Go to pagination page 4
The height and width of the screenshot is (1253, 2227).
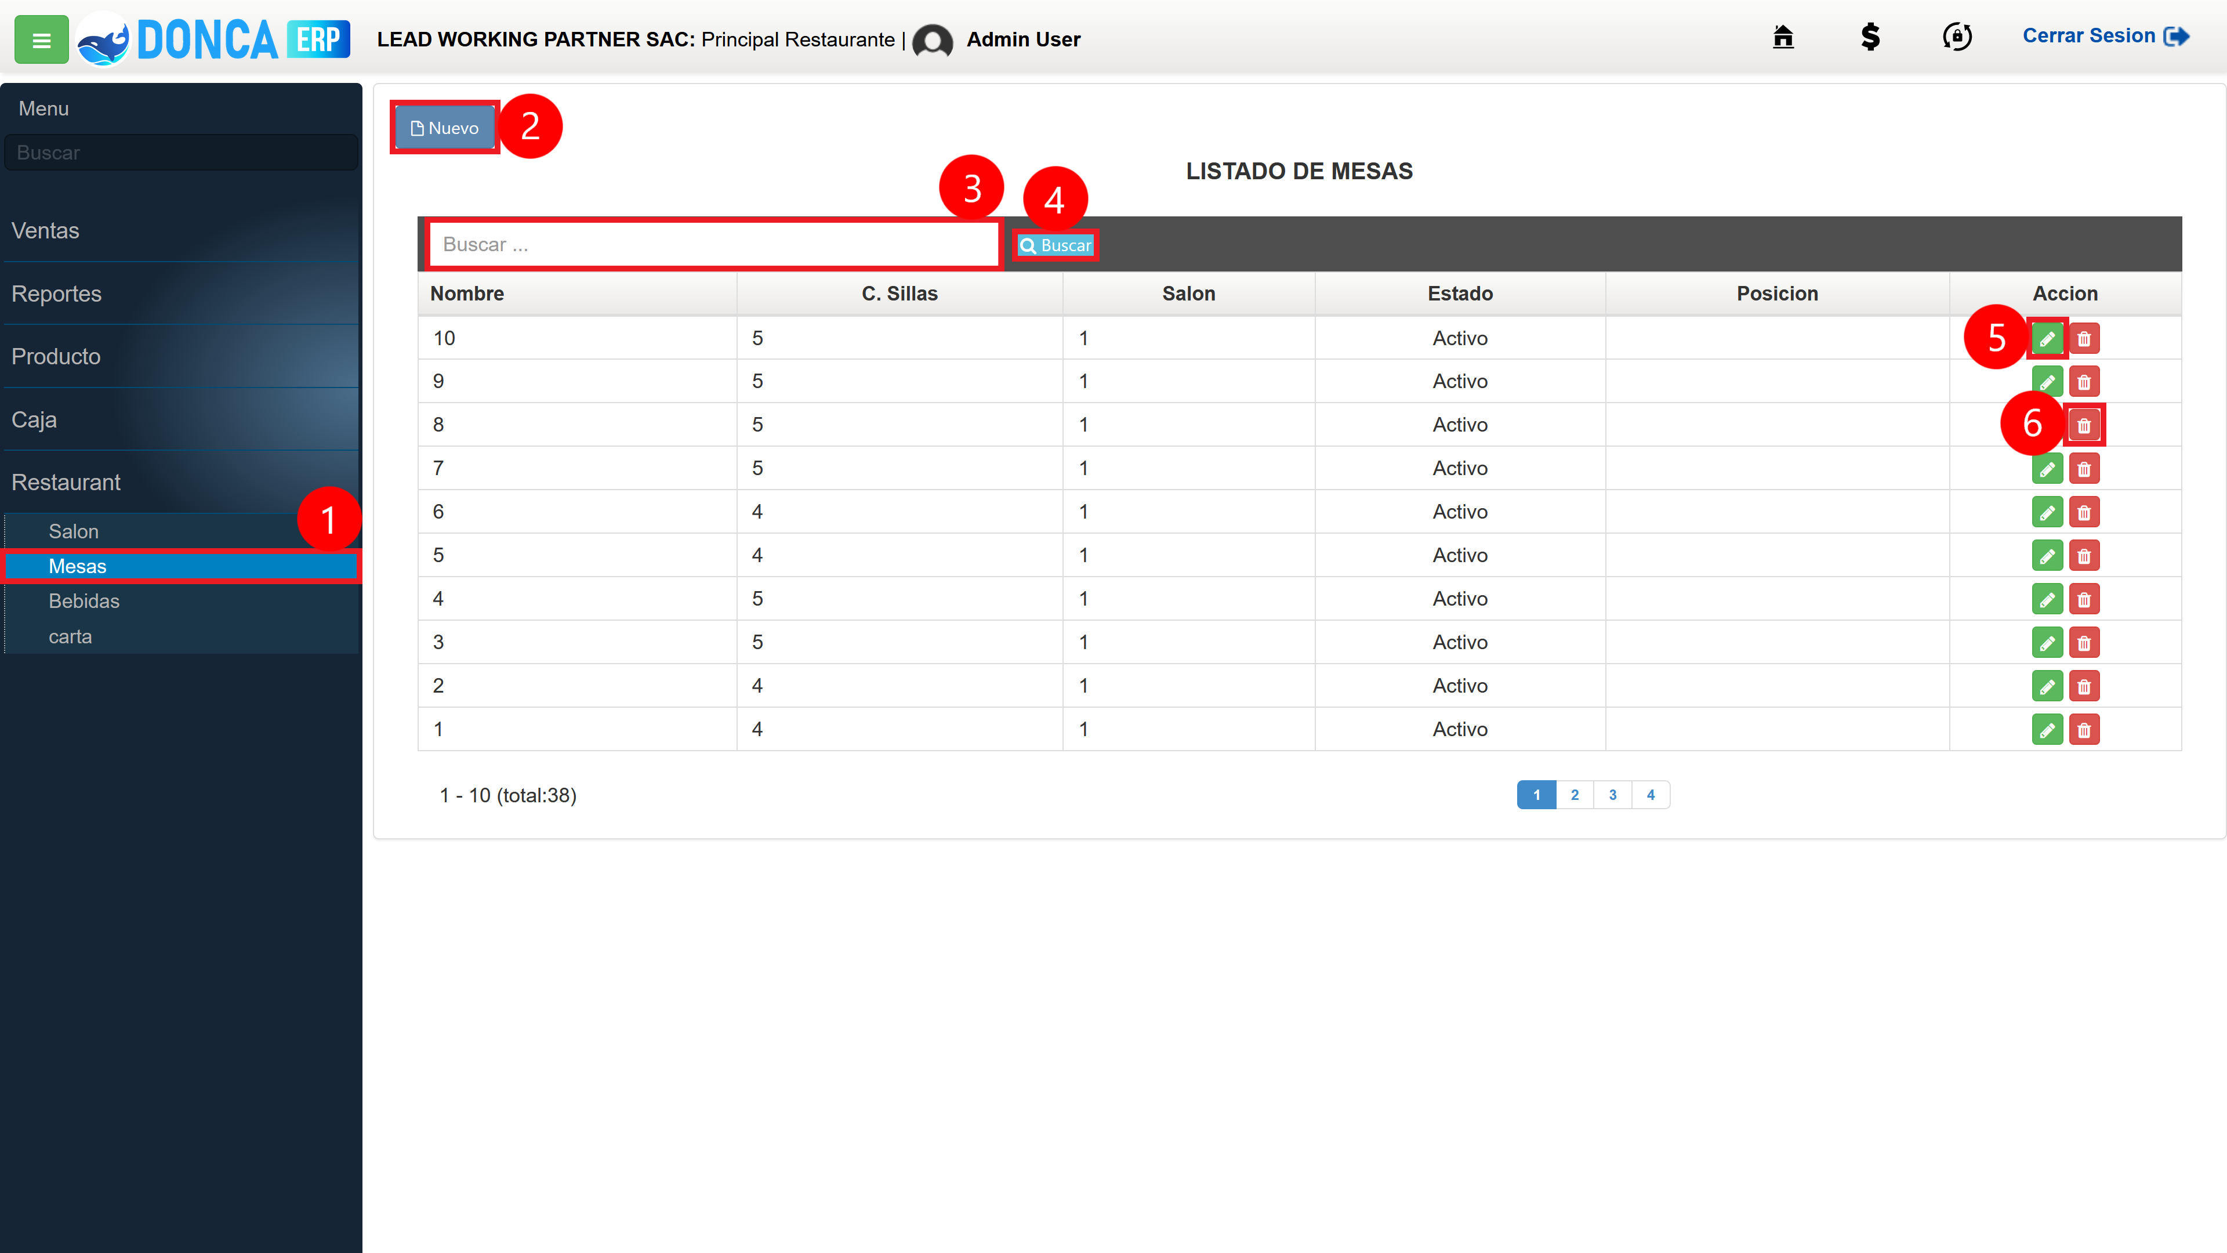coord(1651,795)
